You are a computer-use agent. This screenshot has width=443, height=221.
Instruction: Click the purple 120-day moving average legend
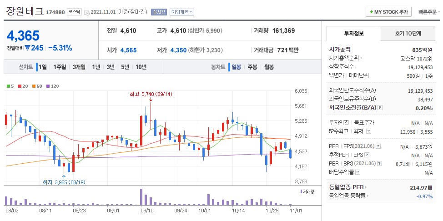[x=53, y=86]
